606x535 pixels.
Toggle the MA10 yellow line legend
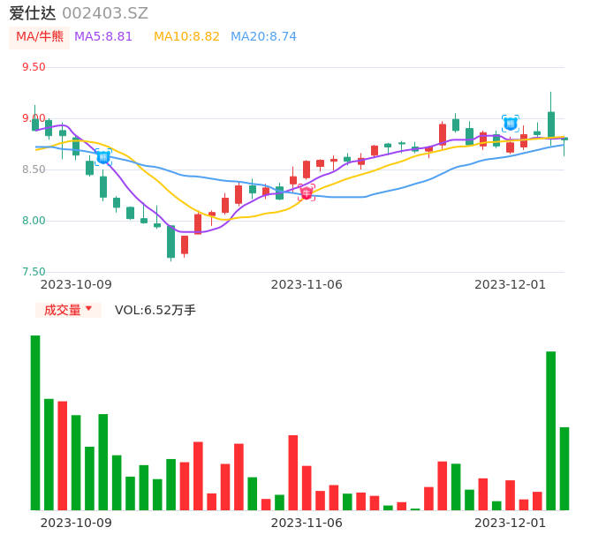tap(186, 37)
